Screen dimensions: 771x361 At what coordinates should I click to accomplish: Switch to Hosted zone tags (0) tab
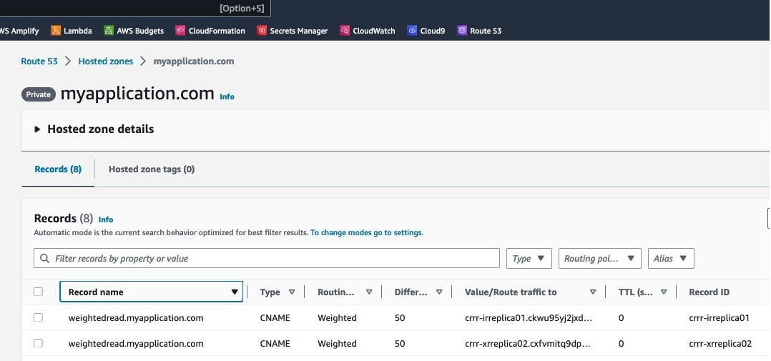152,169
